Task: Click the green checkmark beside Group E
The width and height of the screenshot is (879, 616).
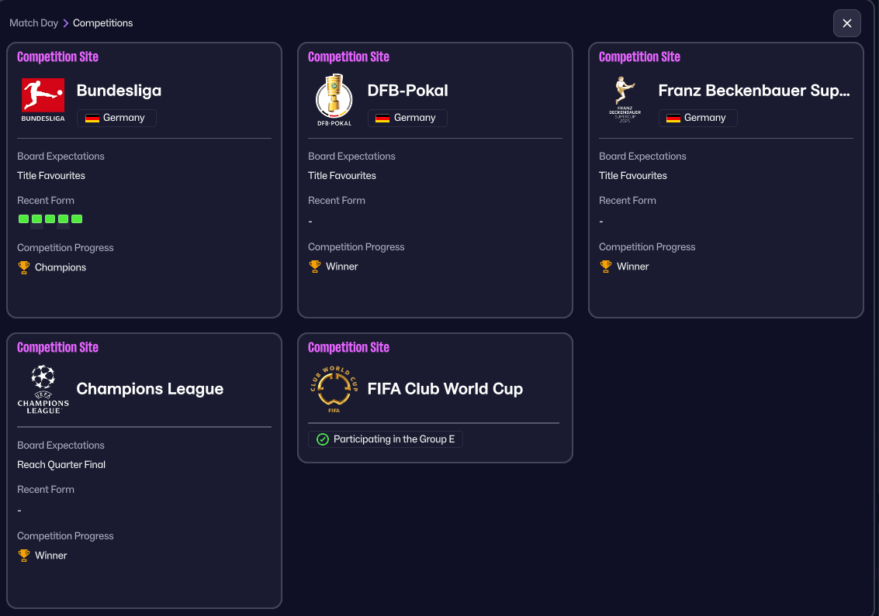Action: (x=323, y=439)
